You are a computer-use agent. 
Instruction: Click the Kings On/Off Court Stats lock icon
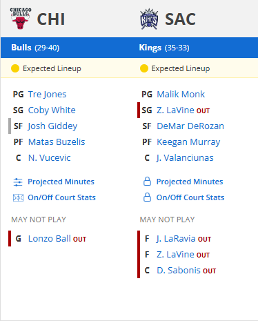pos(147,197)
